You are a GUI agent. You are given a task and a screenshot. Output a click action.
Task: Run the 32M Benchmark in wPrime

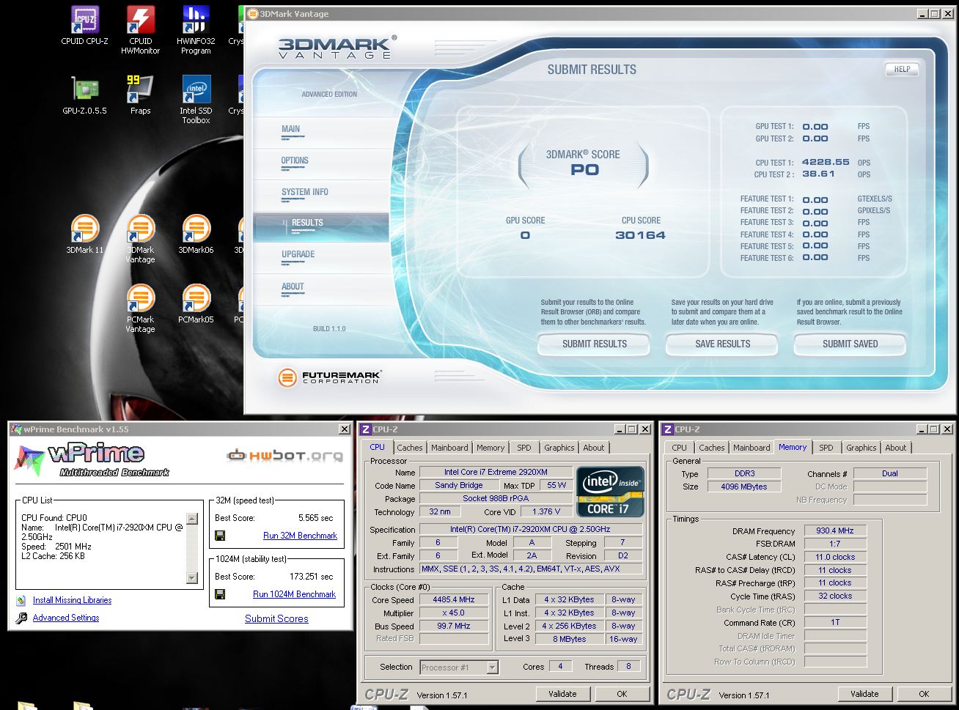point(300,536)
